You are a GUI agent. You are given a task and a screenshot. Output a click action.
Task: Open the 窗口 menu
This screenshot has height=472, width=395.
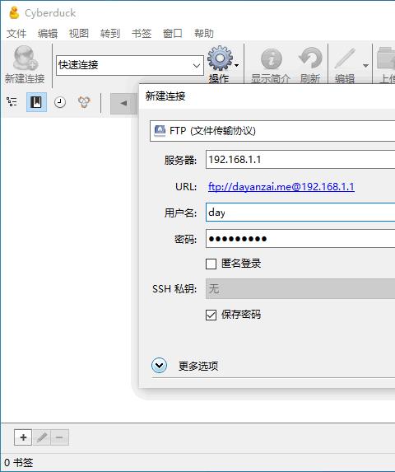pos(173,34)
